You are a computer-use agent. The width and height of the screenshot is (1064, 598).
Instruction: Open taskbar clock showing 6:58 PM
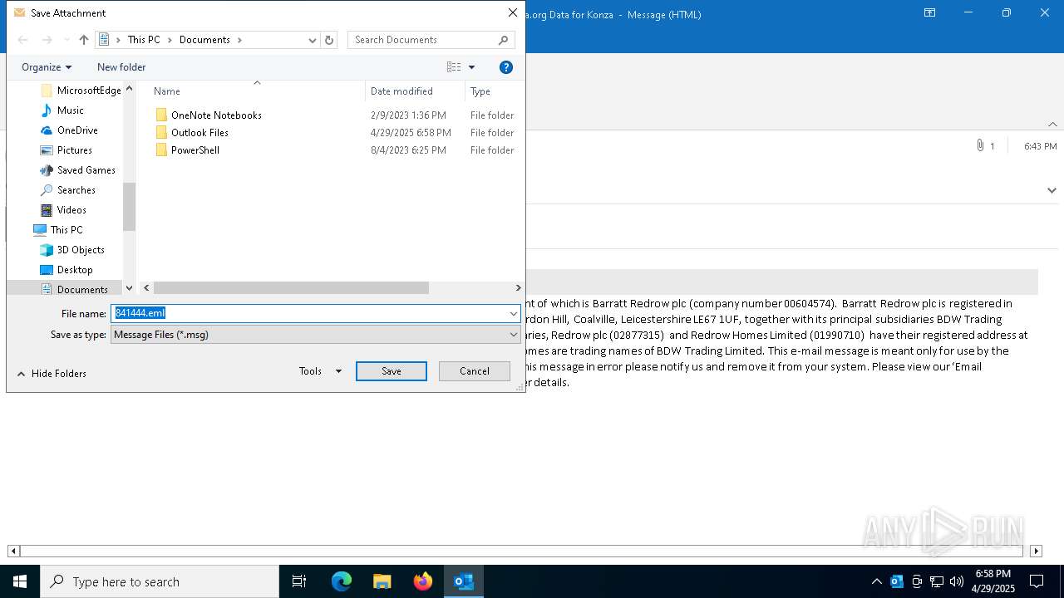tap(993, 581)
